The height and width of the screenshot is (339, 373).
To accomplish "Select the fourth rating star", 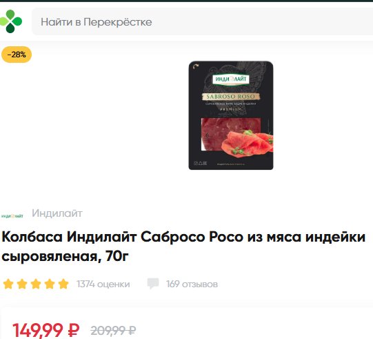I will pos(50,284).
